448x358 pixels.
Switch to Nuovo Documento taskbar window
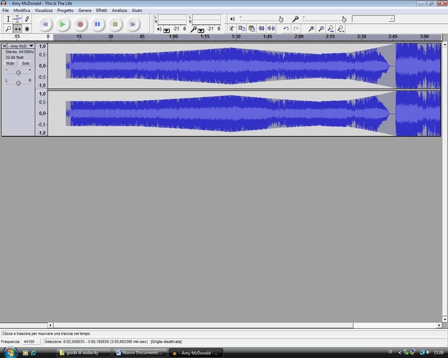click(140, 353)
